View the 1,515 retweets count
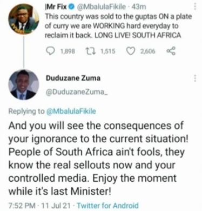This screenshot has height=211, width=202. [107, 51]
